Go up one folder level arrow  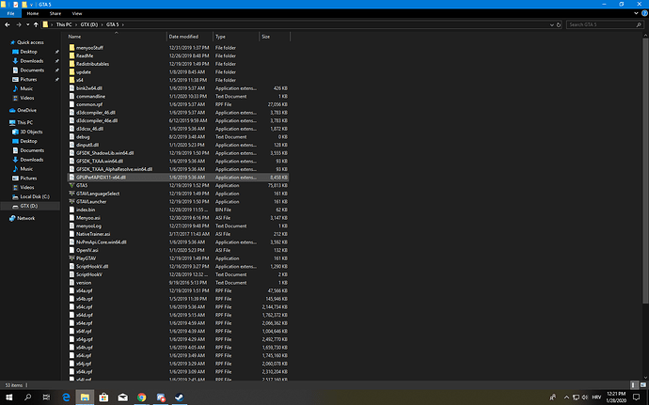click(x=36, y=24)
